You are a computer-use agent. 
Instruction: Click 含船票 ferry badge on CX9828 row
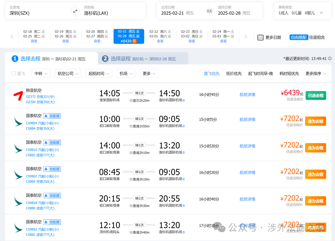[52, 195]
